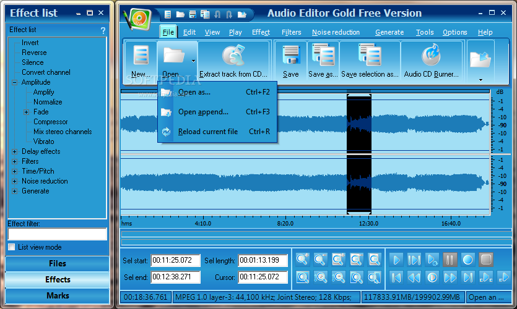Screen dimensions: 517x309
Task: Click the Sel start time field
Action: [x=175, y=260]
